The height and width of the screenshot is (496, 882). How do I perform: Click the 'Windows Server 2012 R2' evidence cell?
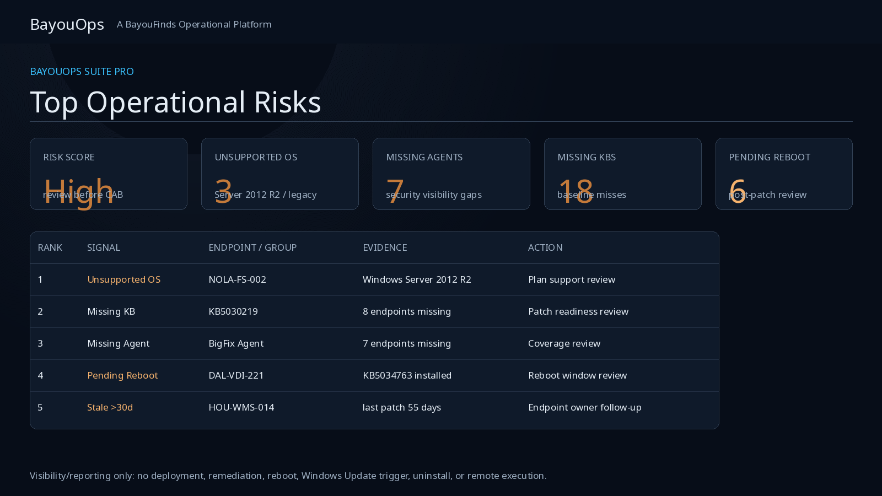pos(417,279)
